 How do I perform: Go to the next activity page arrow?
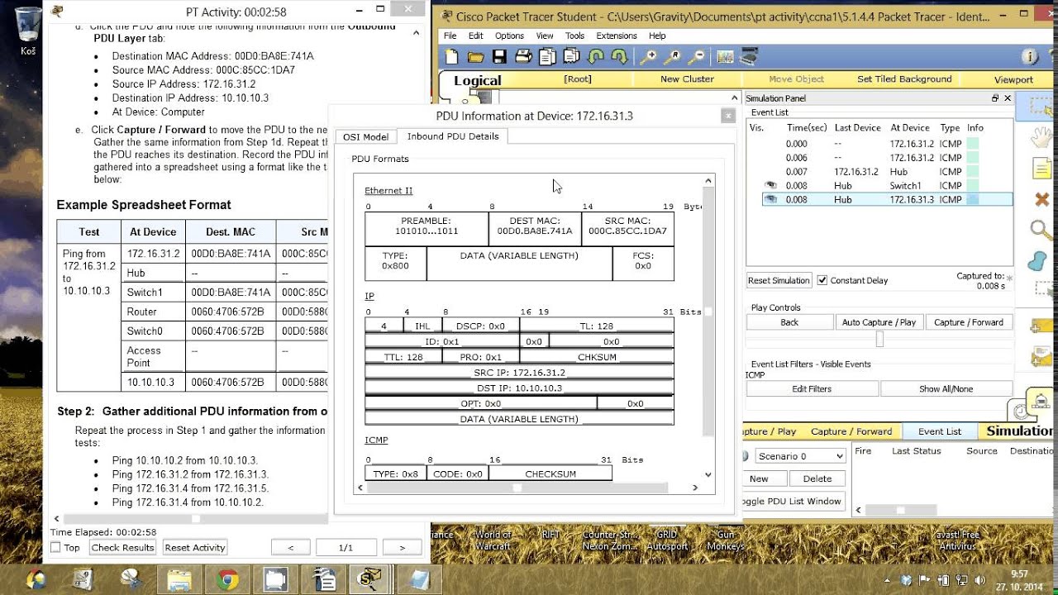tap(402, 547)
